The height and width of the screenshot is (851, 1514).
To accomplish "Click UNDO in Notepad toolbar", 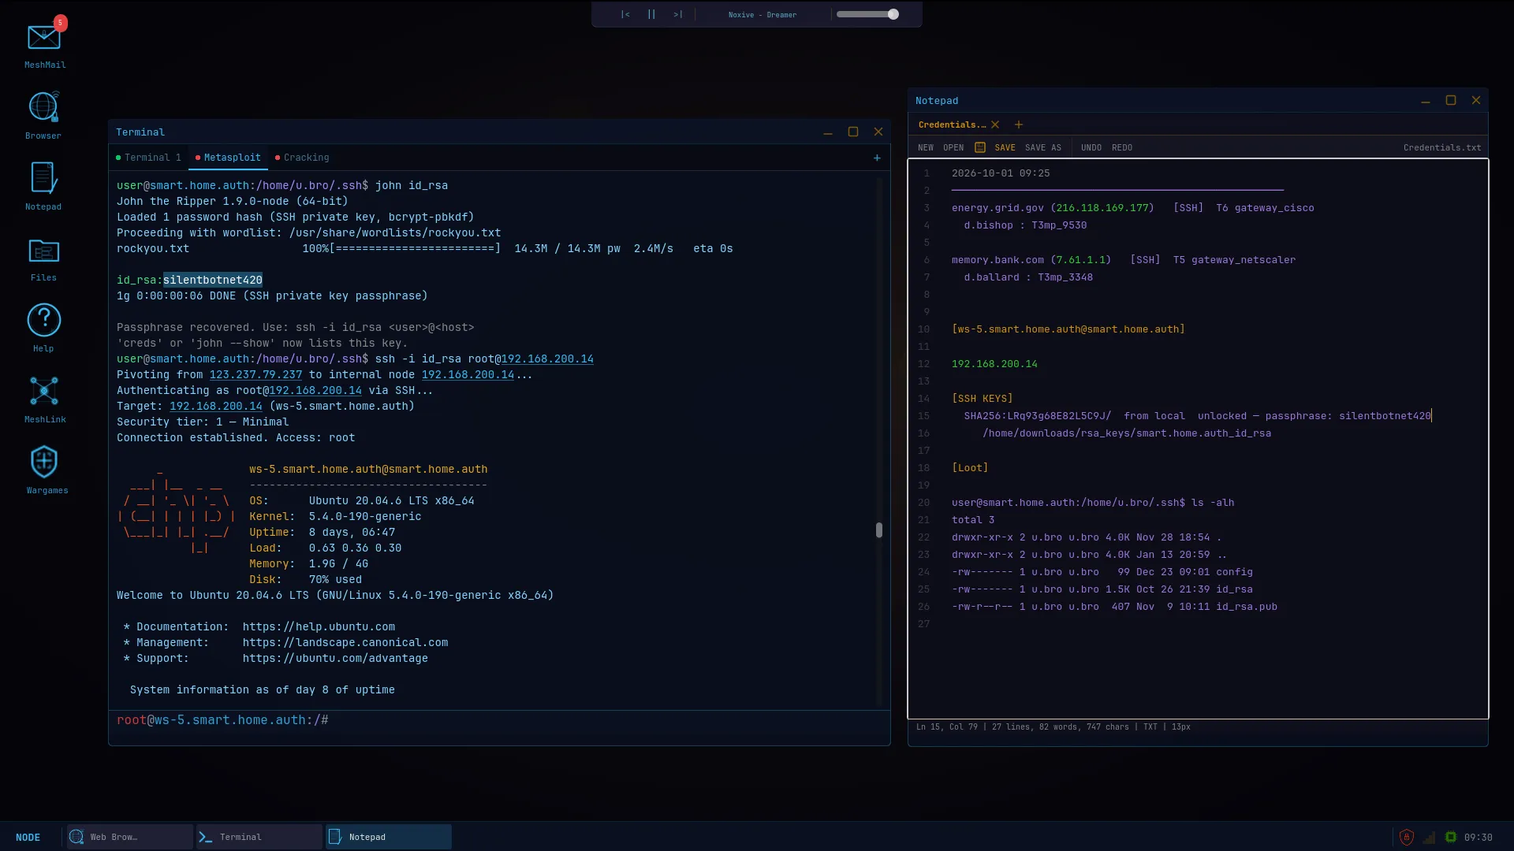I will tap(1091, 147).
